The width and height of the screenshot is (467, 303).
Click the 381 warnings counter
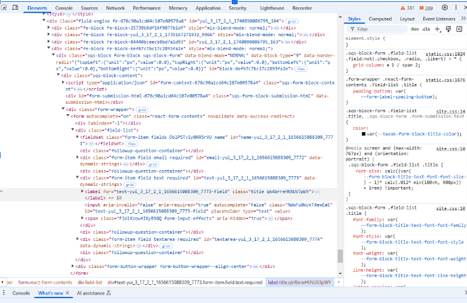(x=407, y=8)
